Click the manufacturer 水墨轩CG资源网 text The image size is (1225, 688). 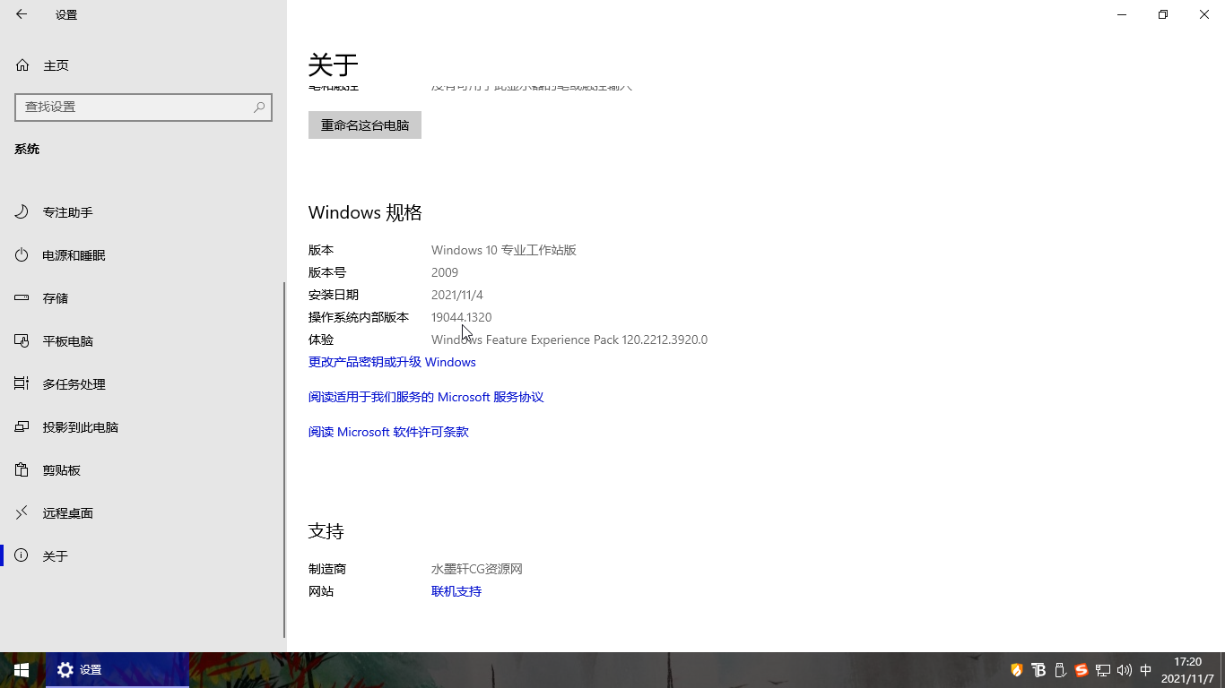click(x=477, y=569)
